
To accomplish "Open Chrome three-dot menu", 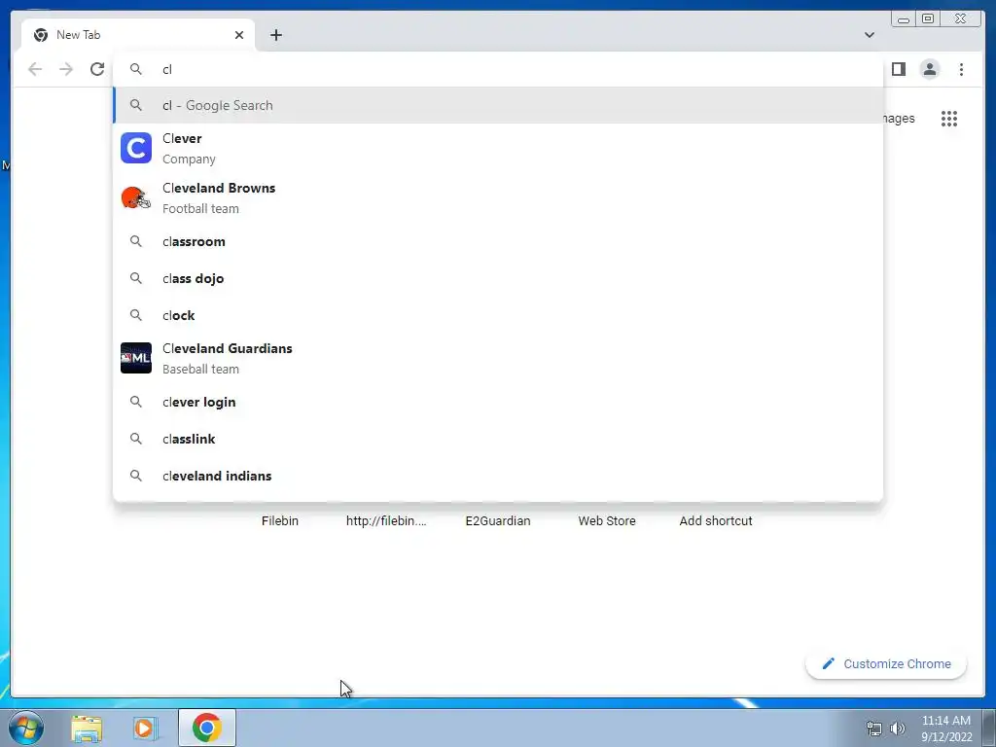I will coord(961,69).
